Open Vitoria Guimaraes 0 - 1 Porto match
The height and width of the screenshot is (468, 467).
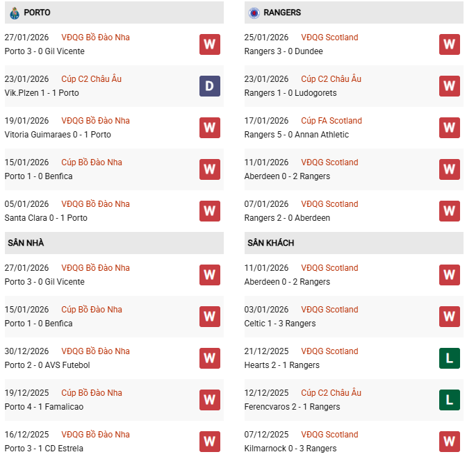point(58,135)
